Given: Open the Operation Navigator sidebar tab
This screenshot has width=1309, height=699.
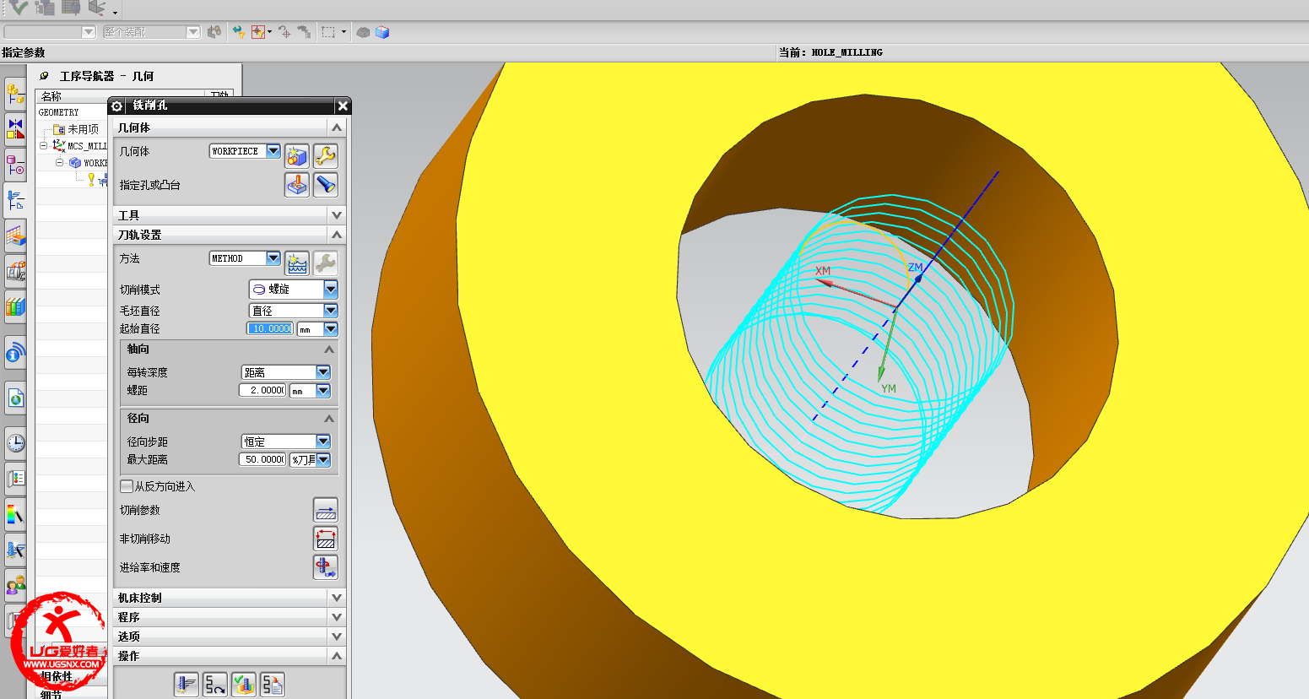Looking at the screenshot, I should point(15,200).
